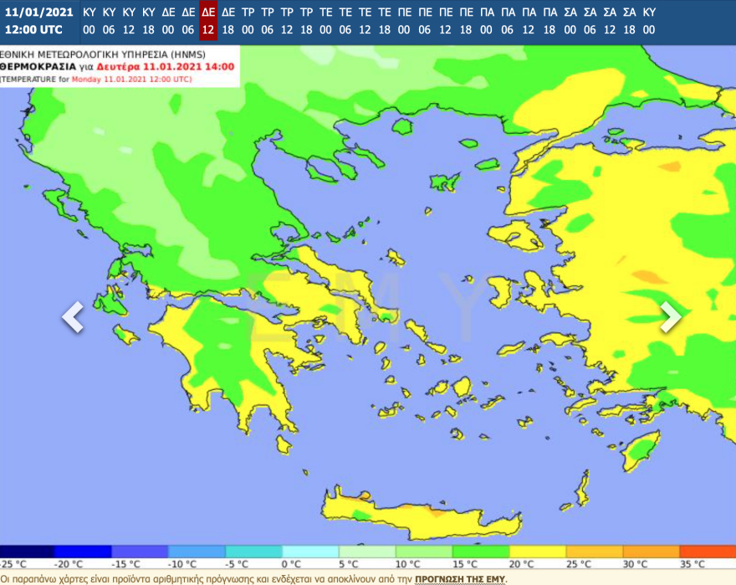Switch to the ΠΕ 18 forecast time
This screenshot has height=585, width=736.
click(x=465, y=21)
